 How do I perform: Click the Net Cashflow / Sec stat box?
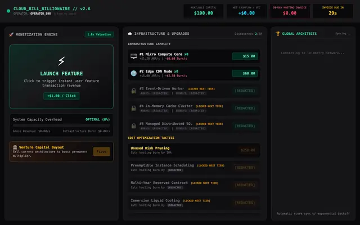[x=246, y=11]
